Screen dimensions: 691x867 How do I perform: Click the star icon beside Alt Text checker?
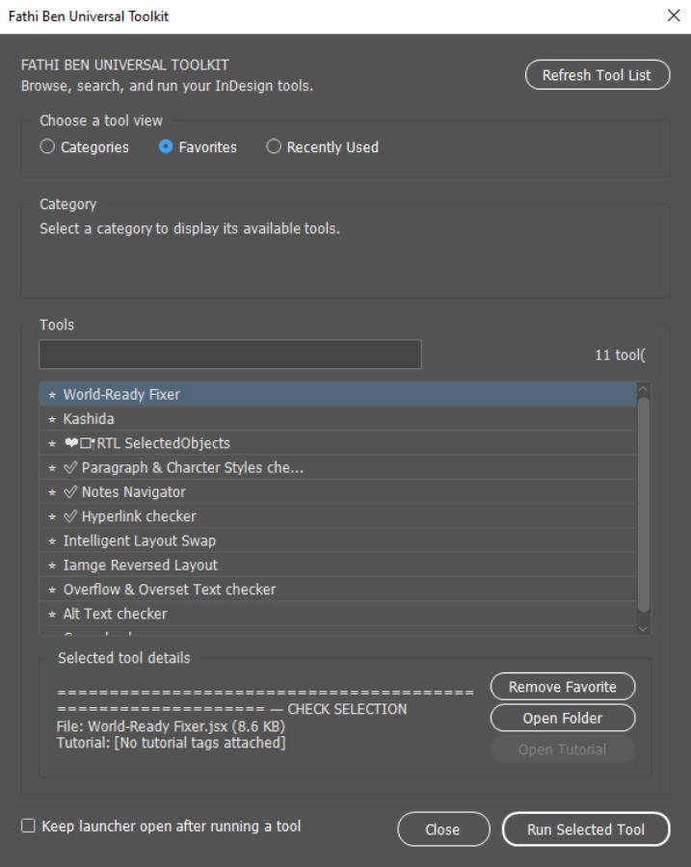click(52, 614)
